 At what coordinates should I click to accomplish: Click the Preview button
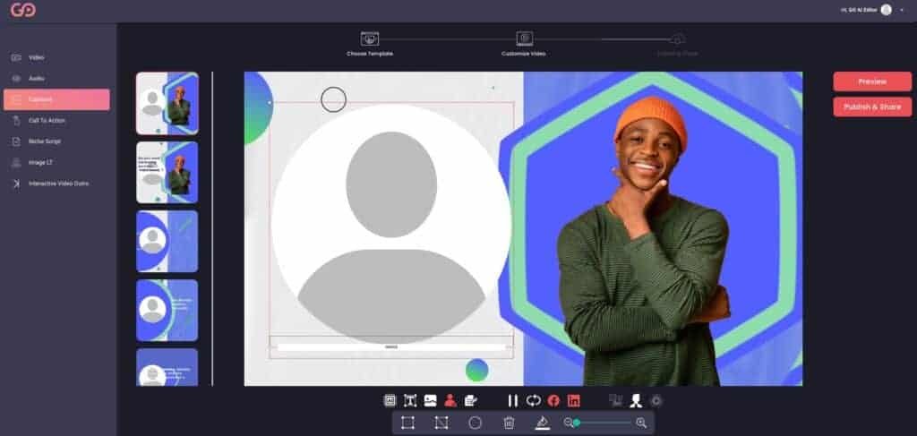coord(872,81)
